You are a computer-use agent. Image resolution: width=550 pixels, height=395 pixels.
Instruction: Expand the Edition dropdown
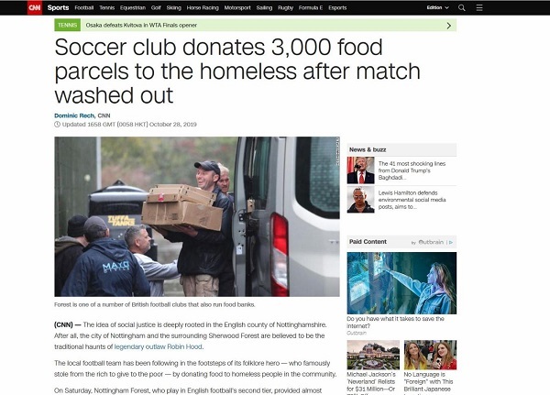pyautogui.click(x=437, y=7)
